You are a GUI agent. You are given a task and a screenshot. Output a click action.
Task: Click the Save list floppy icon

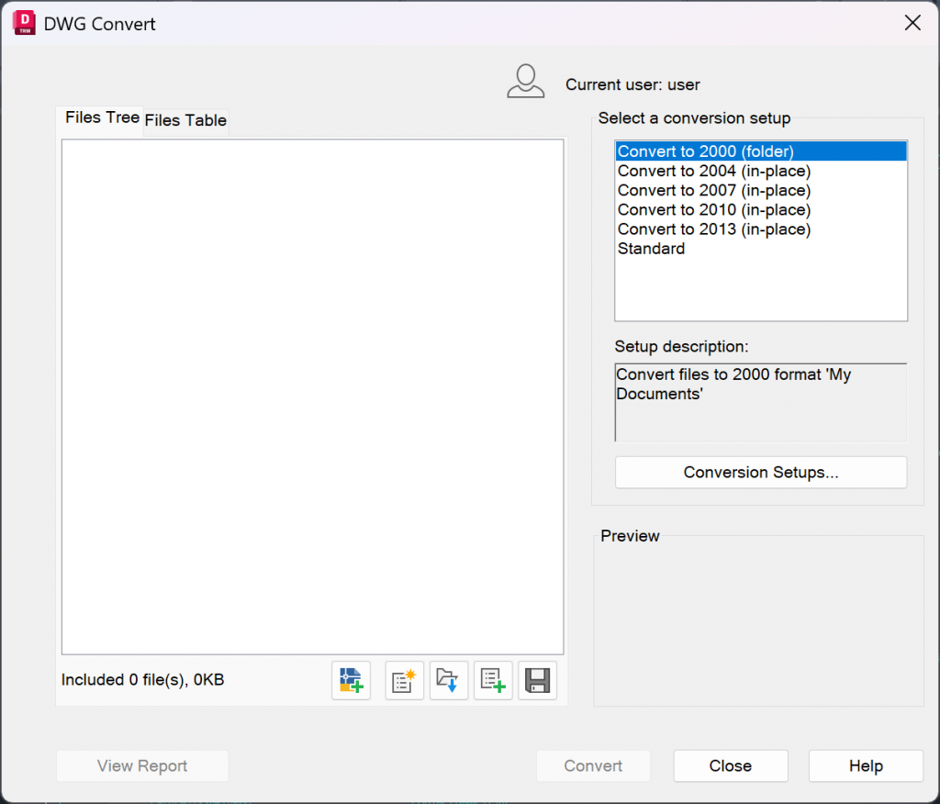(x=537, y=680)
